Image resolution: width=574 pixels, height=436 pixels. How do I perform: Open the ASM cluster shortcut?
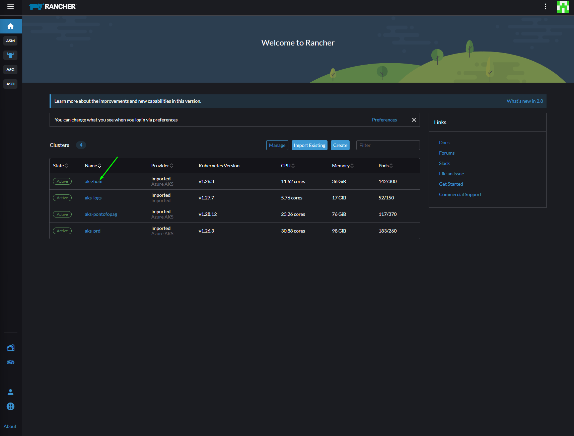coord(10,41)
